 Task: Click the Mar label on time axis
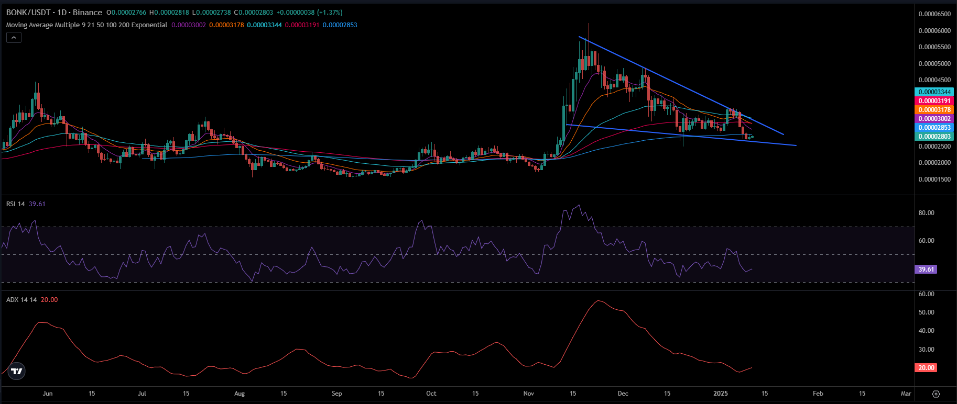[x=906, y=394]
